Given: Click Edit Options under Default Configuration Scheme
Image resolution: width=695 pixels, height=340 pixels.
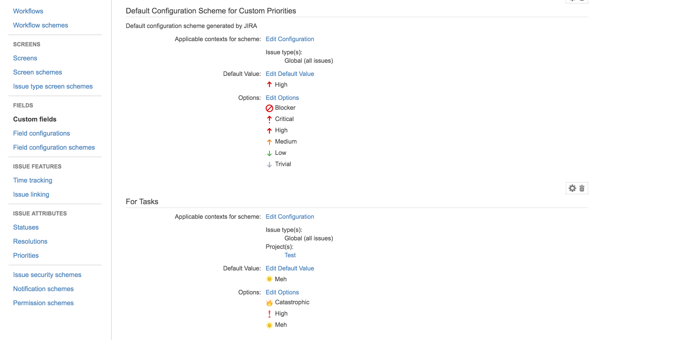Looking at the screenshot, I should pos(282,97).
